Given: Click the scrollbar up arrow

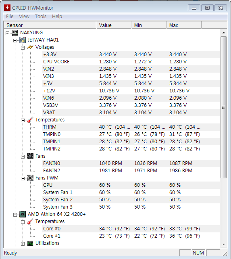Looking at the screenshot, I should (x=224, y=33).
